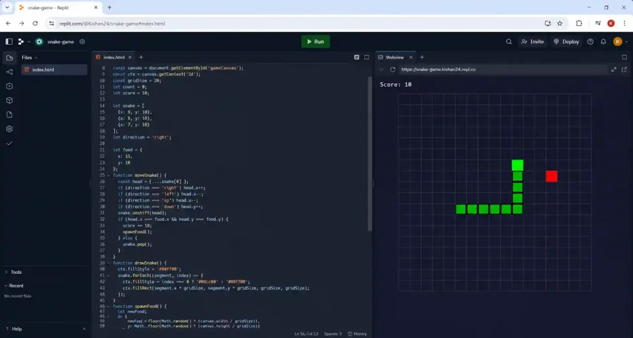Image resolution: width=633 pixels, height=338 pixels.
Task: Open new browser tab plus button
Action: (x=109, y=7)
